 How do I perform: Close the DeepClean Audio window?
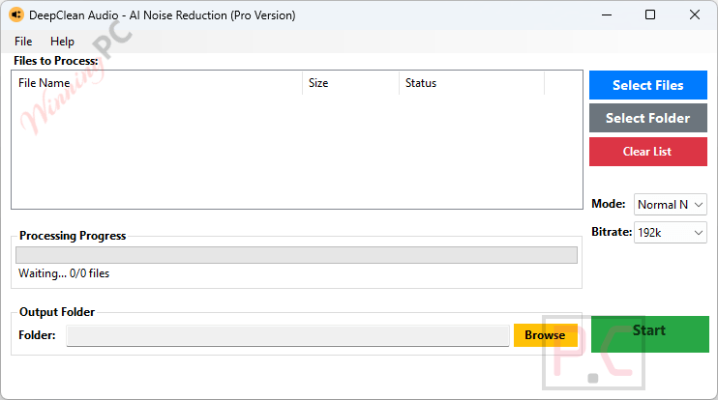pos(694,15)
